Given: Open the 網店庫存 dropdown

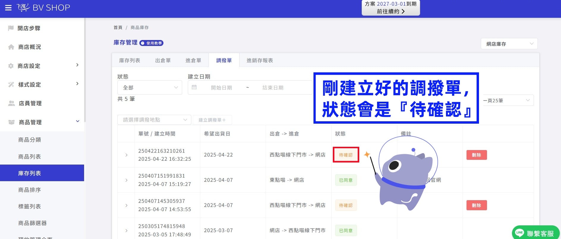Looking at the screenshot, I should (x=509, y=44).
